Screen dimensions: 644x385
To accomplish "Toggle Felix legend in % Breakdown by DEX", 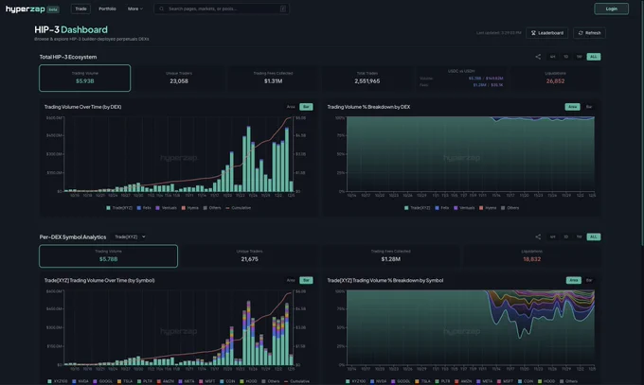I will (x=441, y=208).
